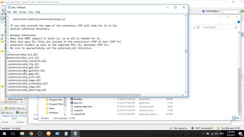Image resolution: width=244 pixels, height=137 pixels.
Task: Click the Sign up button in BitComet
Action: click(x=21, y=113)
